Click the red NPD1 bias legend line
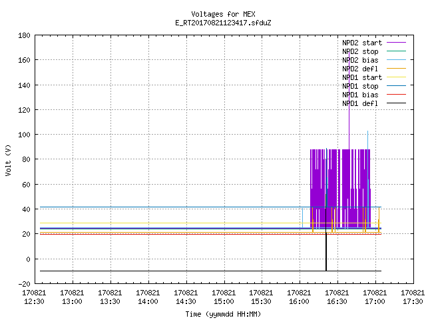 [x=396, y=95]
